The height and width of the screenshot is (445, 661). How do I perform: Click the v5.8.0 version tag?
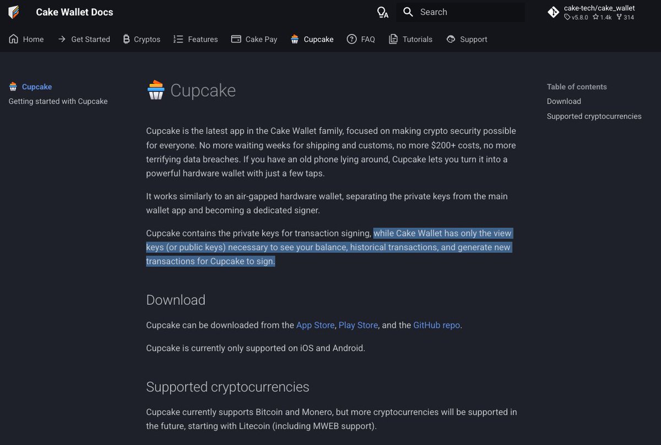576,17
